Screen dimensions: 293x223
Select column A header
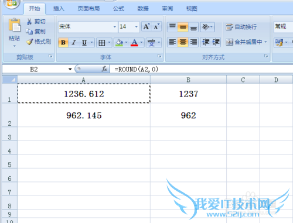pos(84,80)
